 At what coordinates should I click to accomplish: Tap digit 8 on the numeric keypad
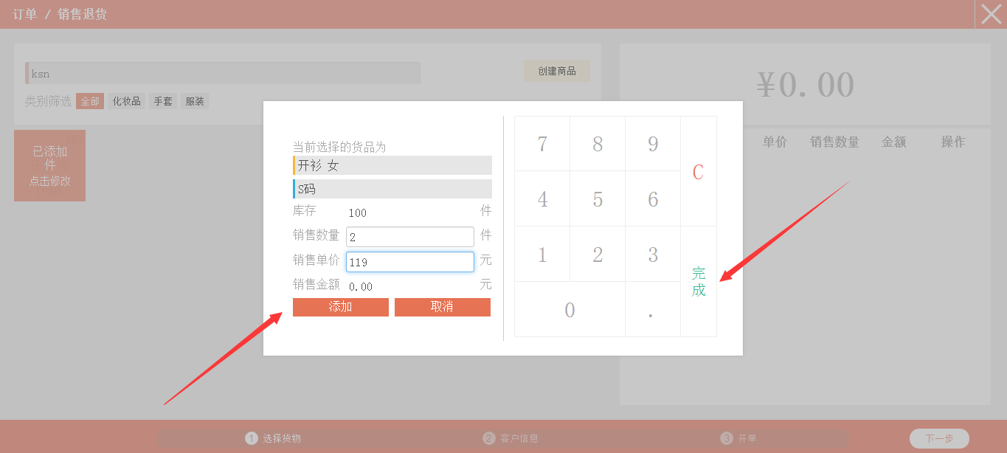tap(598, 144)
